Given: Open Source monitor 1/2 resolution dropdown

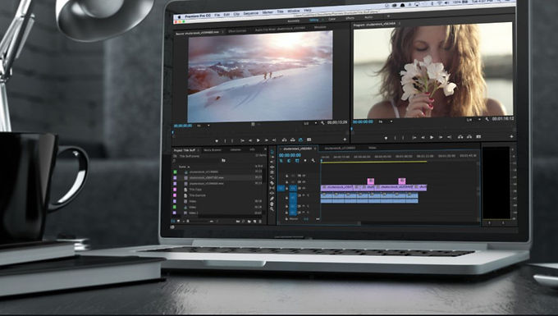Looking at the screenshot, I should tap(310, 123).
